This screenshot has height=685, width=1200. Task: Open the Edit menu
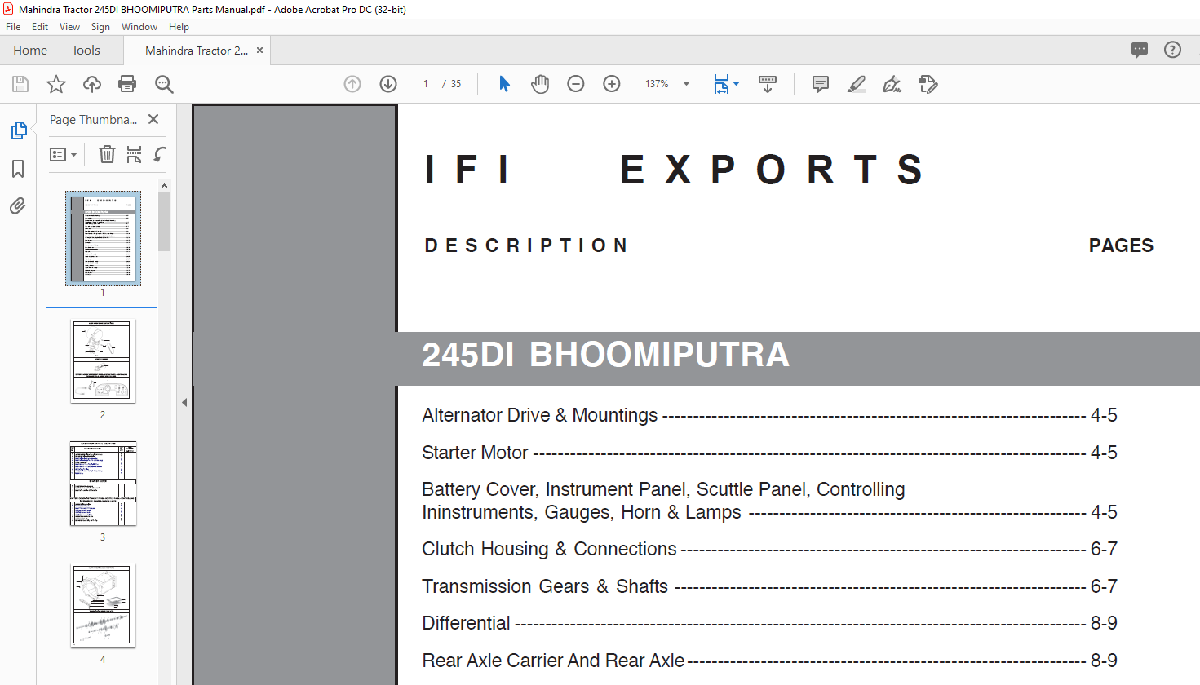point(40,27)
